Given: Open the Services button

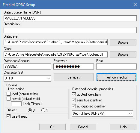Looking at the screenshot, I should 73,77.
